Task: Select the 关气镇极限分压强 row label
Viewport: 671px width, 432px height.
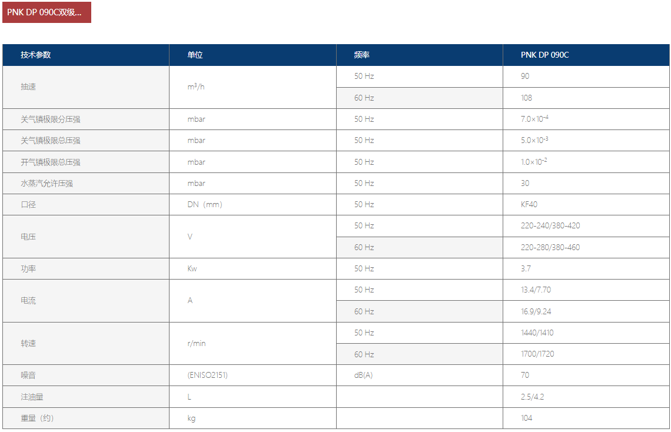Action: [50, 119]
